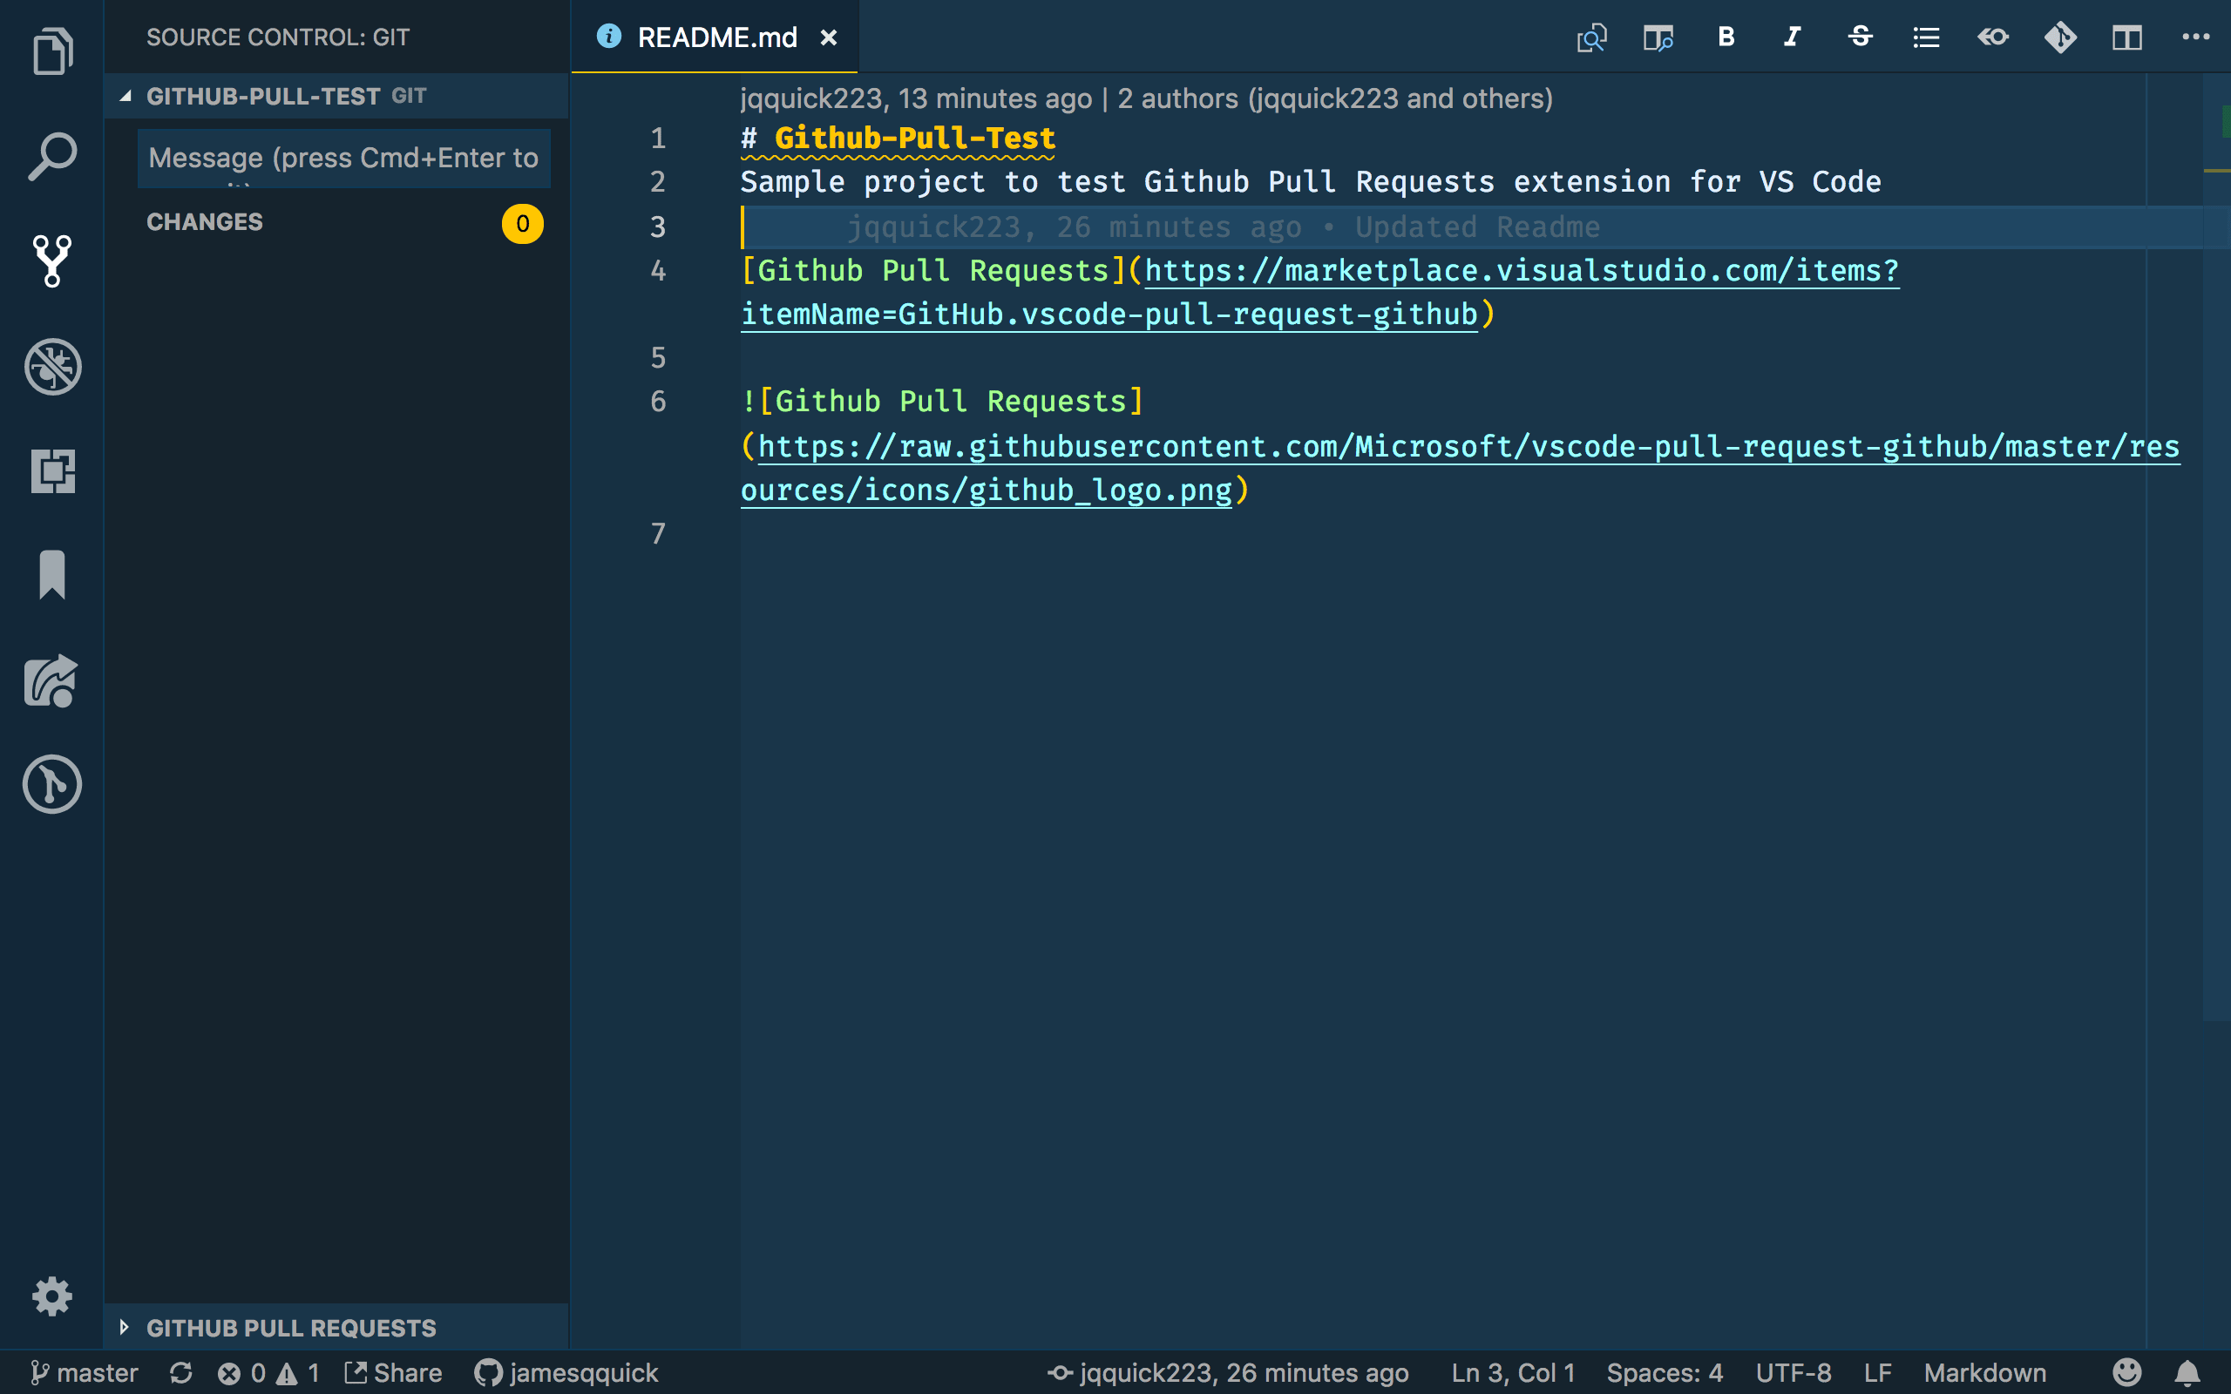Change indentation Spaces: 4
The width and height of the screenshot is (2231, 1394).
tap(1664, 1373)
